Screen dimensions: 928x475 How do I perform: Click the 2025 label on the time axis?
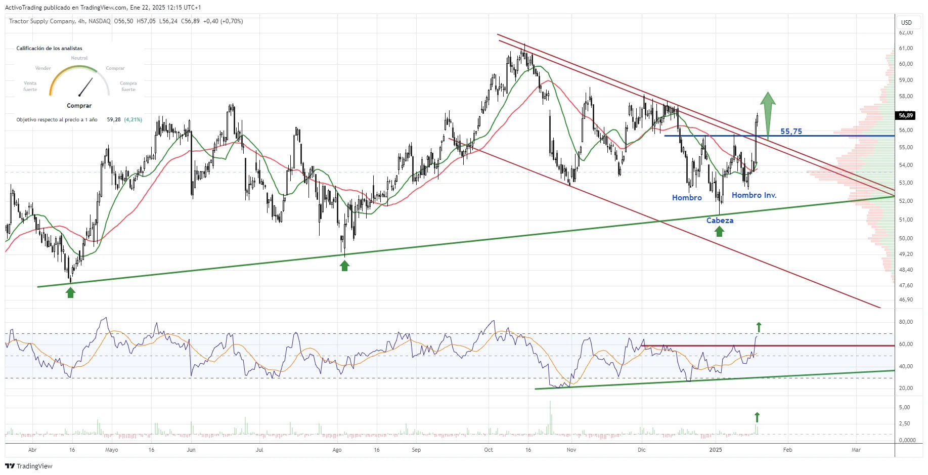tap(716, 450)
